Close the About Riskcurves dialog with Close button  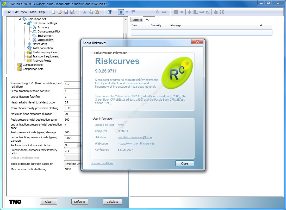coord(185,163)
